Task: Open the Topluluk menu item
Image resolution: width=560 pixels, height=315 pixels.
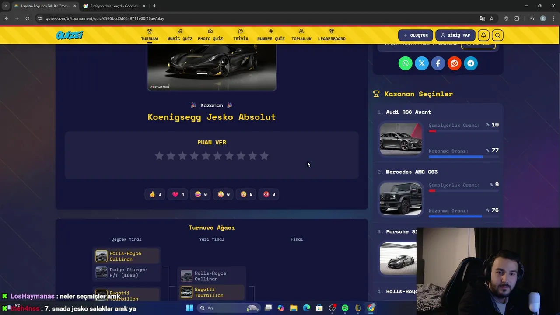Action: (301, 35)
